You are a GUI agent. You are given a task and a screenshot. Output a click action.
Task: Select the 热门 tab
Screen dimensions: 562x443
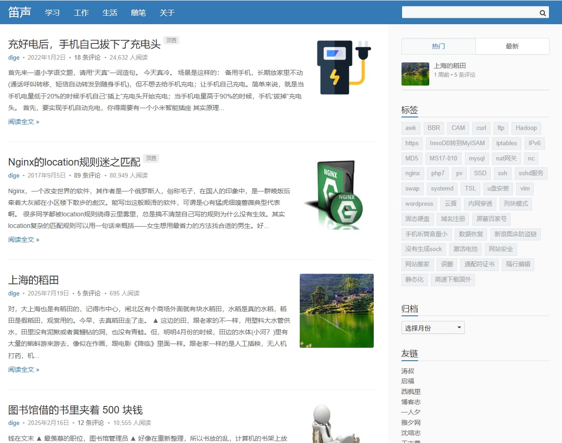tap(438, 46)
